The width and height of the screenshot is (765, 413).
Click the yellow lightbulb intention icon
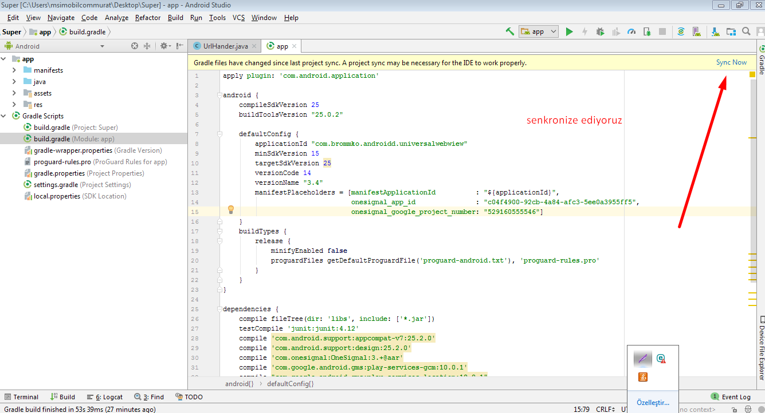point(231,209)
